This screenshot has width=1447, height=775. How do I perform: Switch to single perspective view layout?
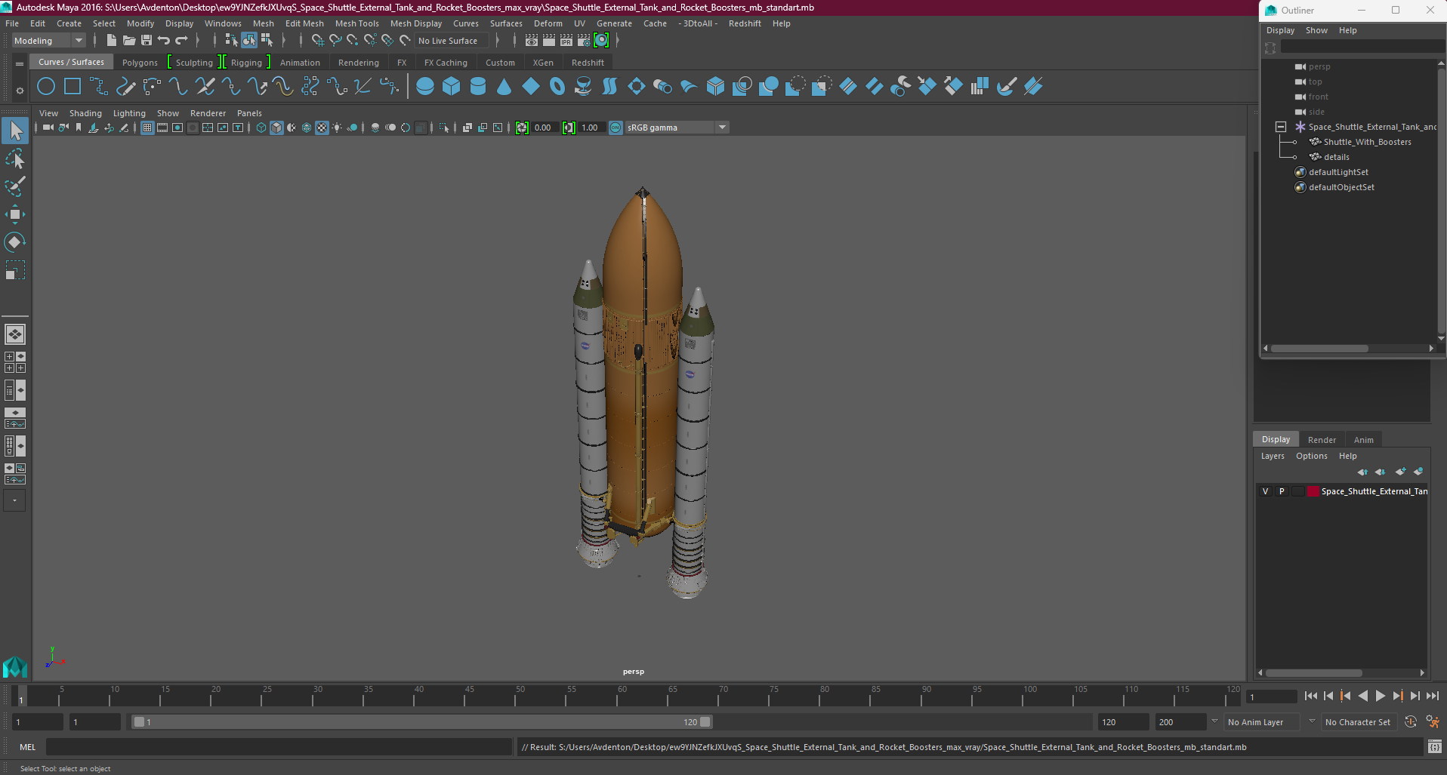pos(15,334)
